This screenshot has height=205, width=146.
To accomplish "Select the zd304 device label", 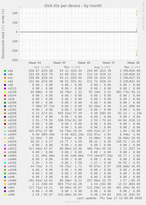I will 12,135.
